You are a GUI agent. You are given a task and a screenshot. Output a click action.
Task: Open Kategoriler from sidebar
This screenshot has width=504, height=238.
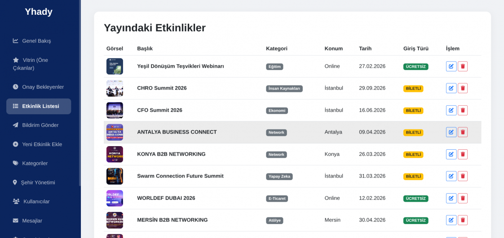[35, 163]
